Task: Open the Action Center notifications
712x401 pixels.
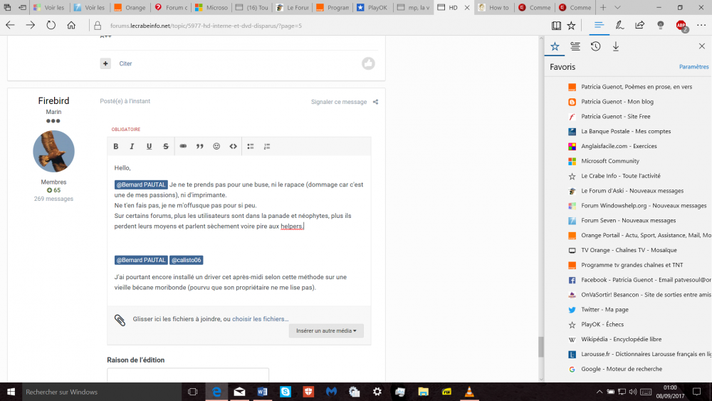Action: point(696,392)
